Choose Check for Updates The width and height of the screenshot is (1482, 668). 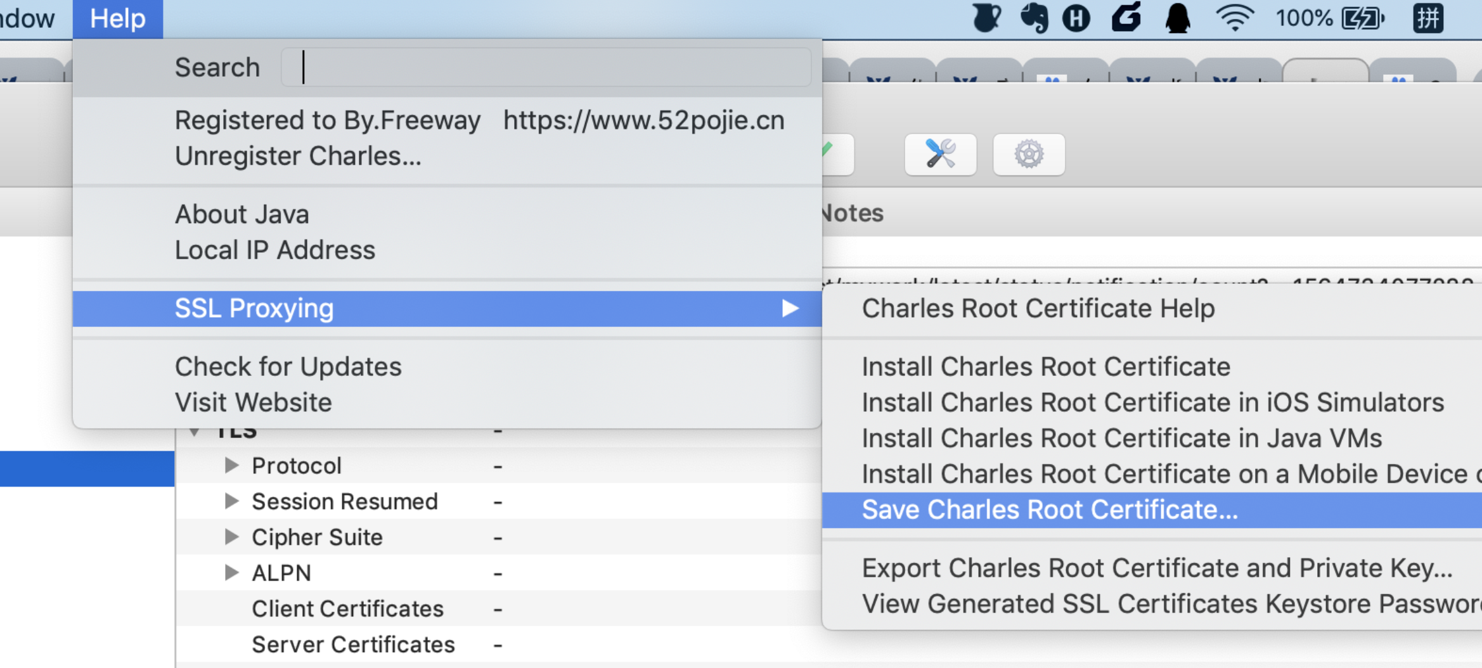(448, 367)
